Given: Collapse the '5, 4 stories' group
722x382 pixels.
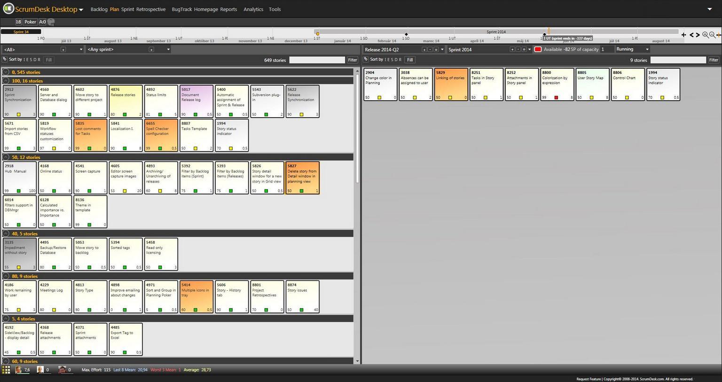Looking at the screenshot, I should tap(6, 318).
